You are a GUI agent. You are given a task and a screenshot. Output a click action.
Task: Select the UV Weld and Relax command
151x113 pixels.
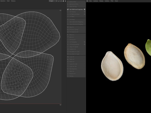coord(75,14)
